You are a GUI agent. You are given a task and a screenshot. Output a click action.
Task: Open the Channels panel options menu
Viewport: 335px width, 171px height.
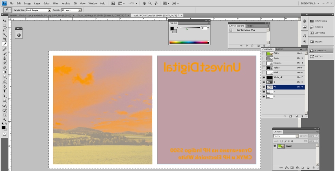[306, 49]
